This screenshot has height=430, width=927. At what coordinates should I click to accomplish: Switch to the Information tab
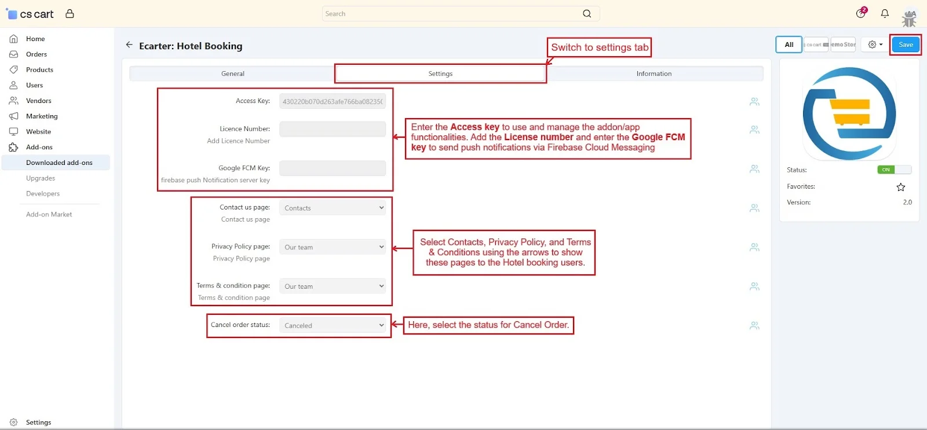654,73
